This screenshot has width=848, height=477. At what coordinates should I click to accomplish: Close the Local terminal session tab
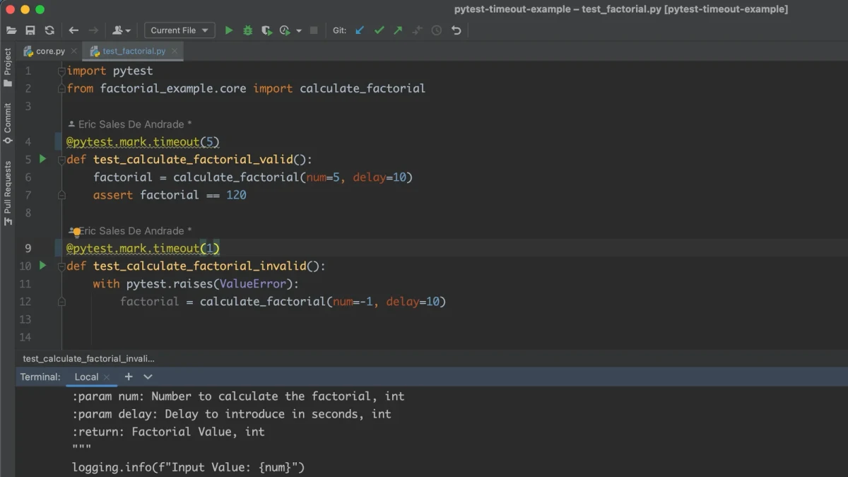[107, 377]
